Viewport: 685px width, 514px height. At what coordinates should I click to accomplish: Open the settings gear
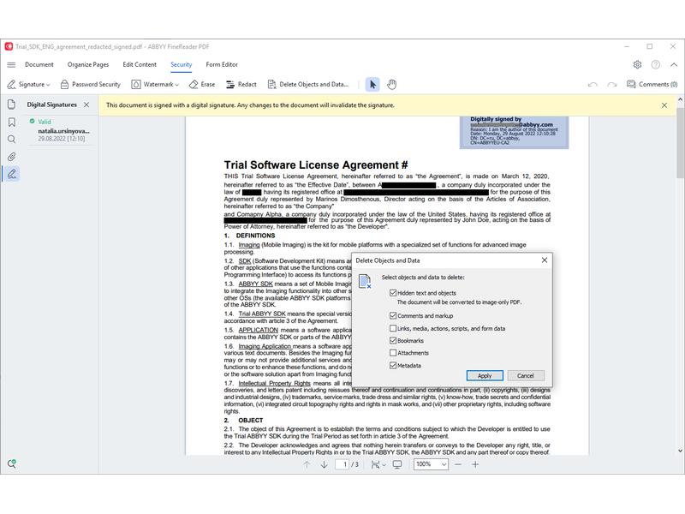pos(637,65)
